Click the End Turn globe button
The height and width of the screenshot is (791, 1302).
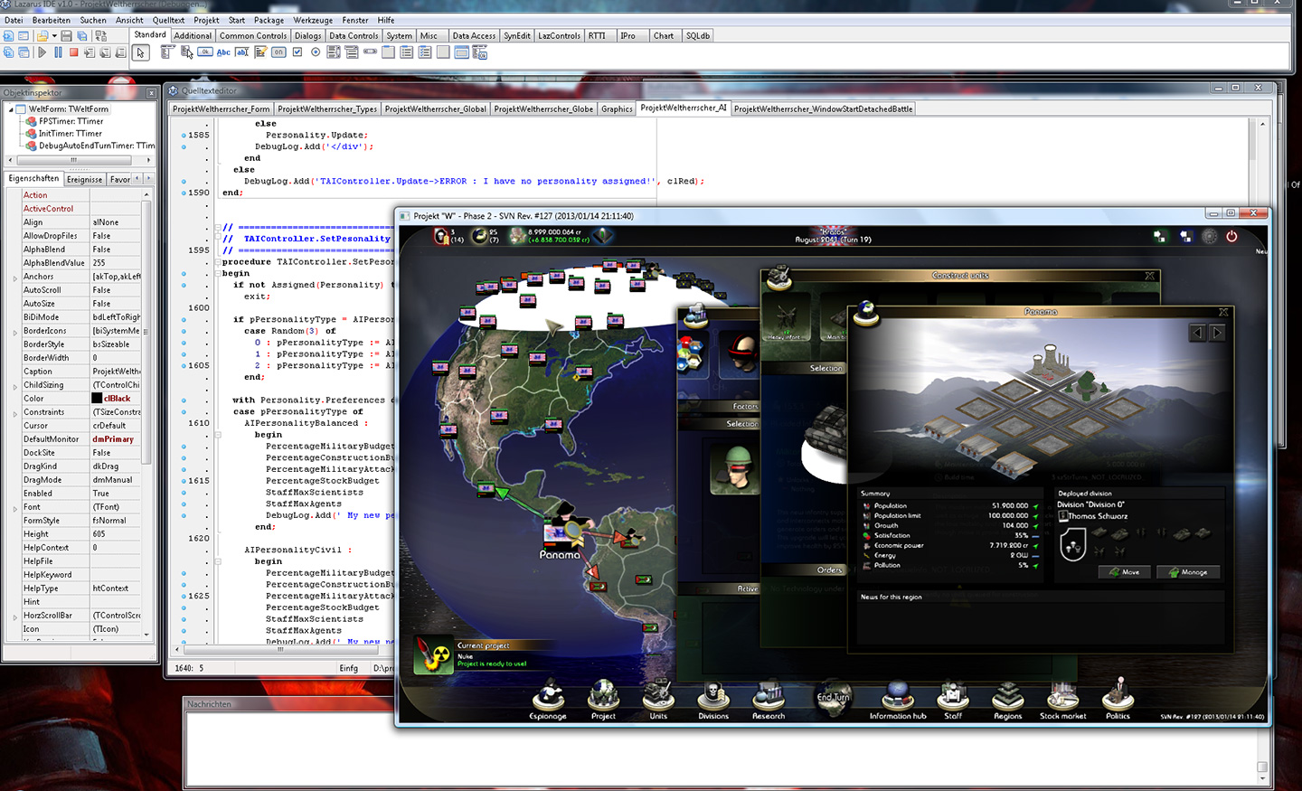(833, 696)
